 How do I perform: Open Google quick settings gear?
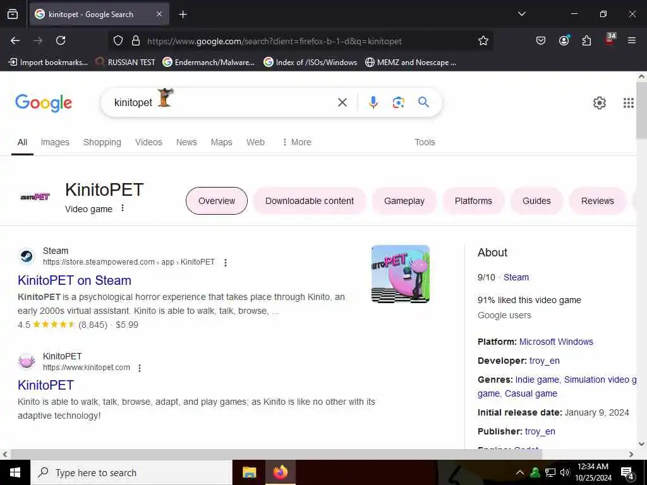[599, 103]
